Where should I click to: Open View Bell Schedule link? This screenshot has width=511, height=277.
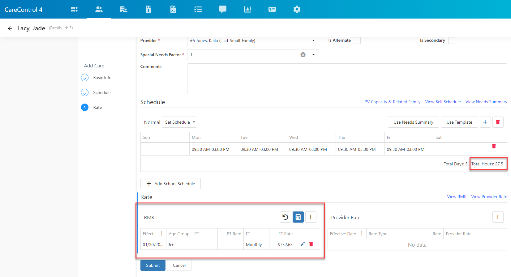coord(443,102)
